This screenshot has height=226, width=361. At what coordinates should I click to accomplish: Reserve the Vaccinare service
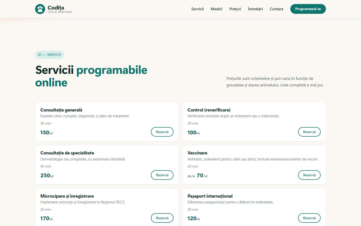(309, 175)
